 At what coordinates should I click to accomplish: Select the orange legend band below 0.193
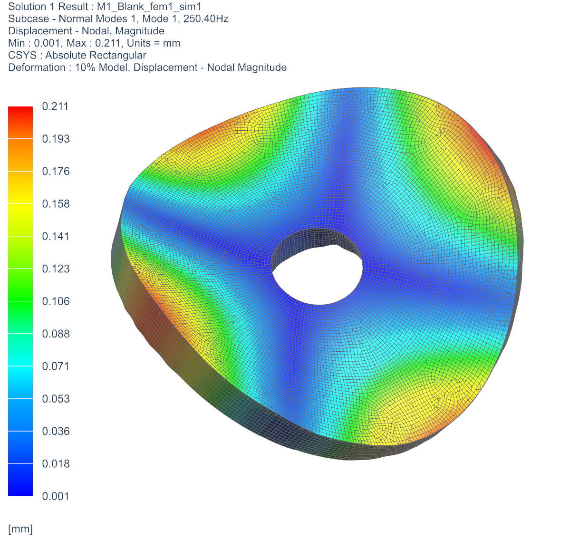[x=20, y=154]
